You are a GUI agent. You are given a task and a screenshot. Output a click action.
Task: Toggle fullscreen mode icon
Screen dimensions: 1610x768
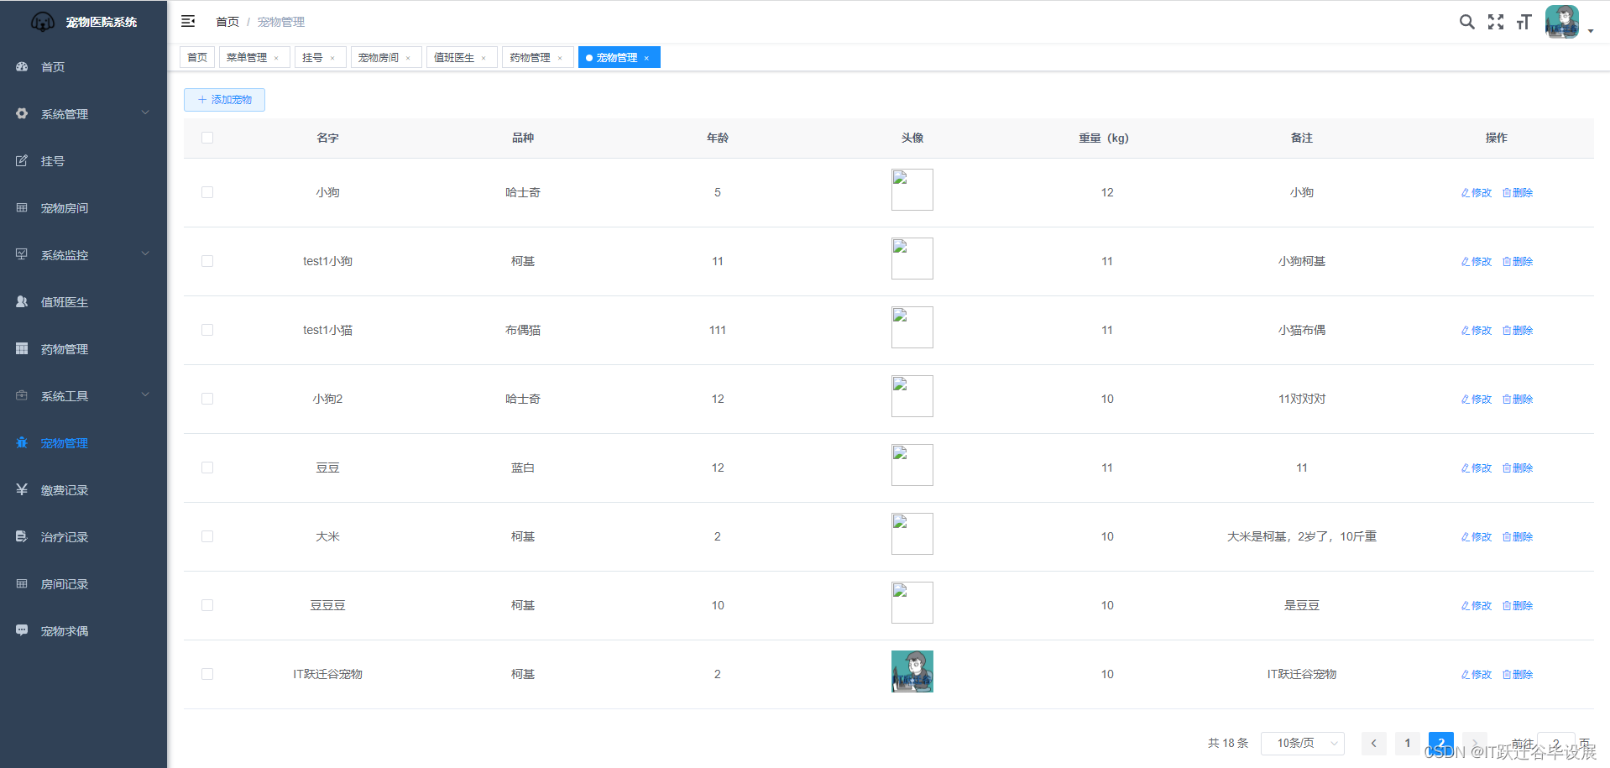[1496, 22]
